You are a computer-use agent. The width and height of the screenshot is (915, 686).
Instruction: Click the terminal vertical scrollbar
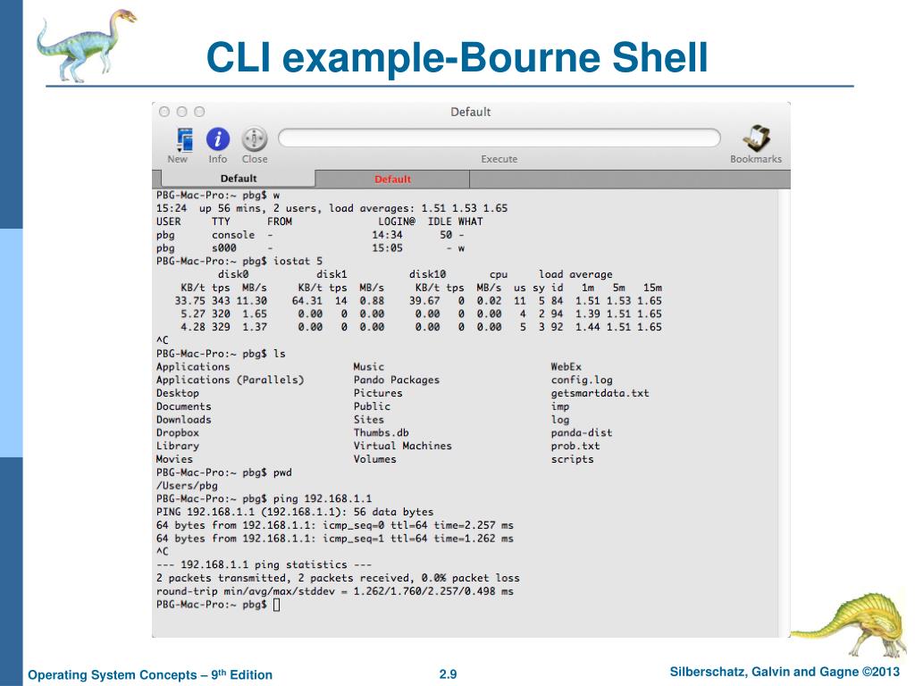tap(785, 412)
